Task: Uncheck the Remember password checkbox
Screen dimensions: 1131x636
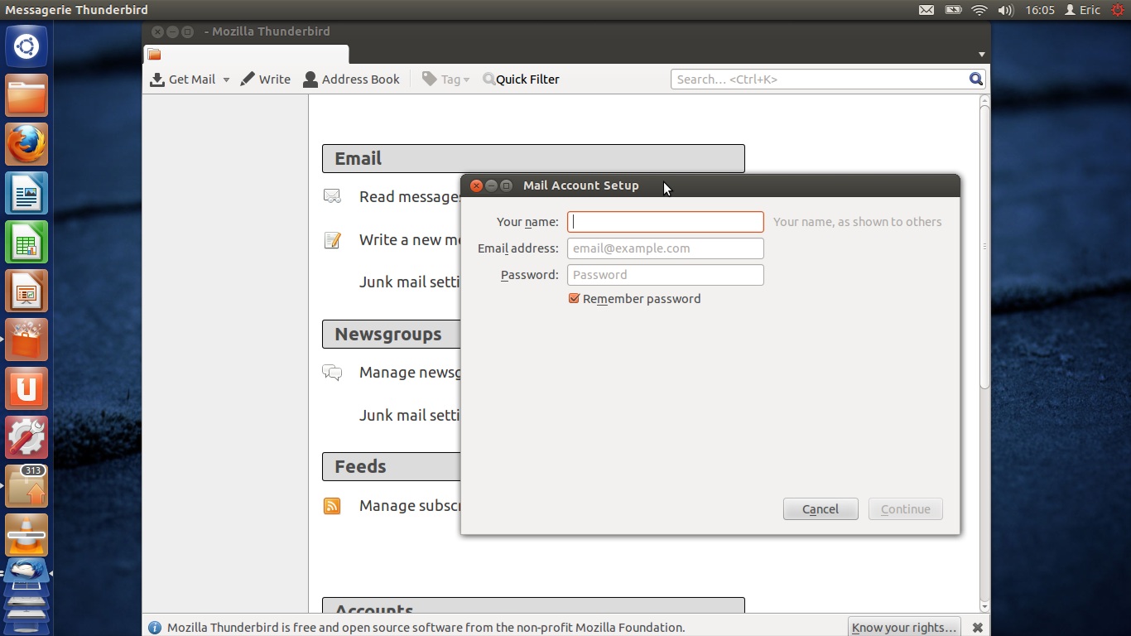Action: click(574, 299)
